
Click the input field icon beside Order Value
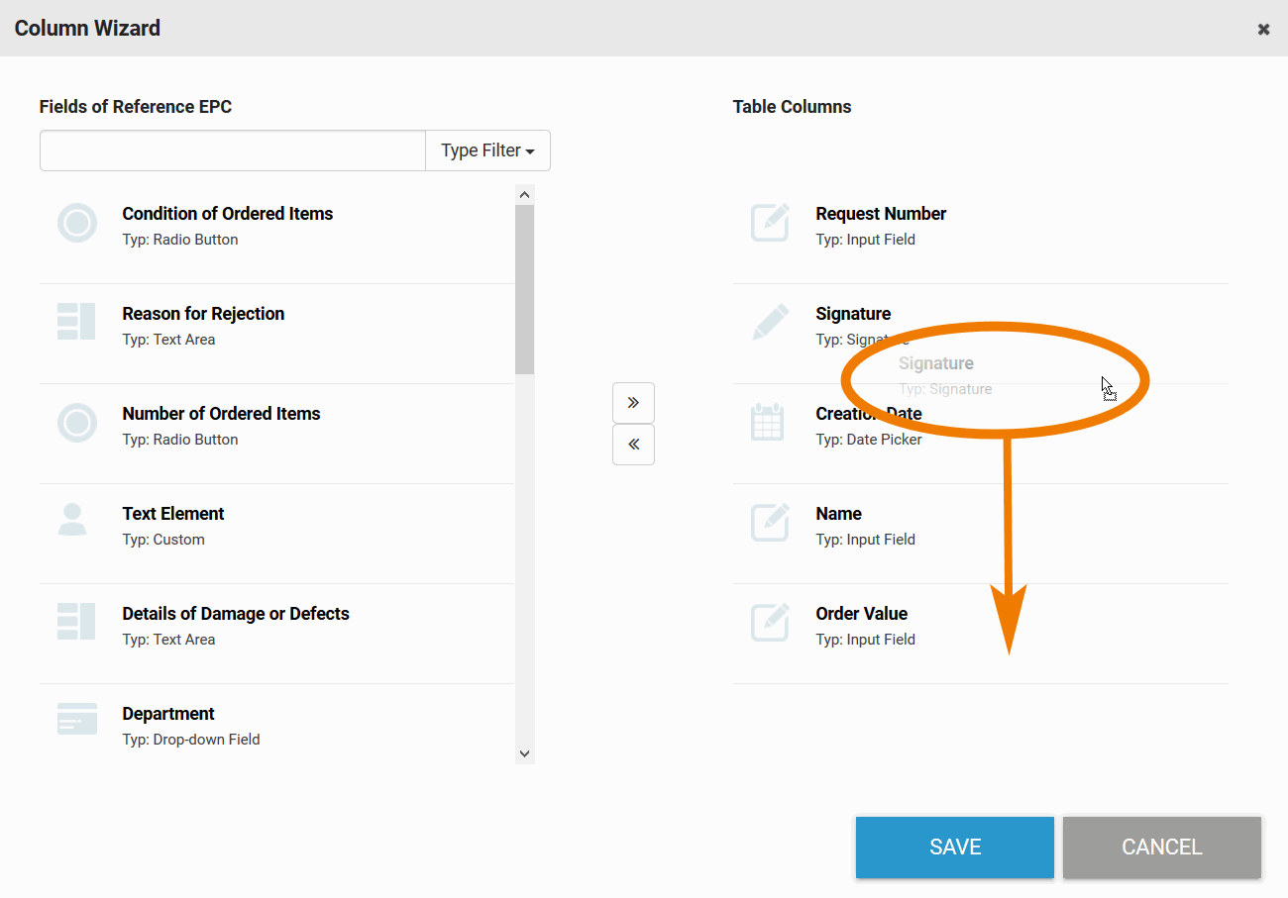(x=770, y=622)
